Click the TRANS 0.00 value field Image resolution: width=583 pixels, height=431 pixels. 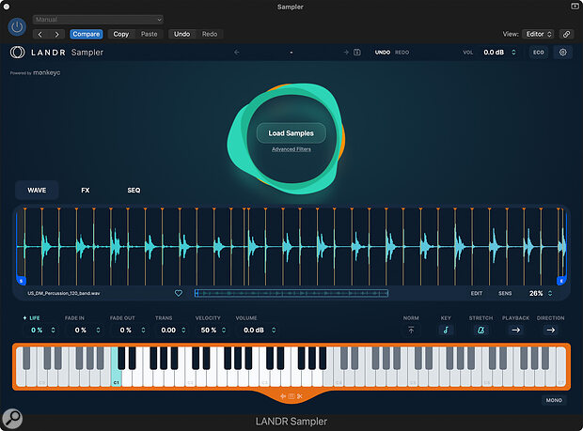coord(168,330)
